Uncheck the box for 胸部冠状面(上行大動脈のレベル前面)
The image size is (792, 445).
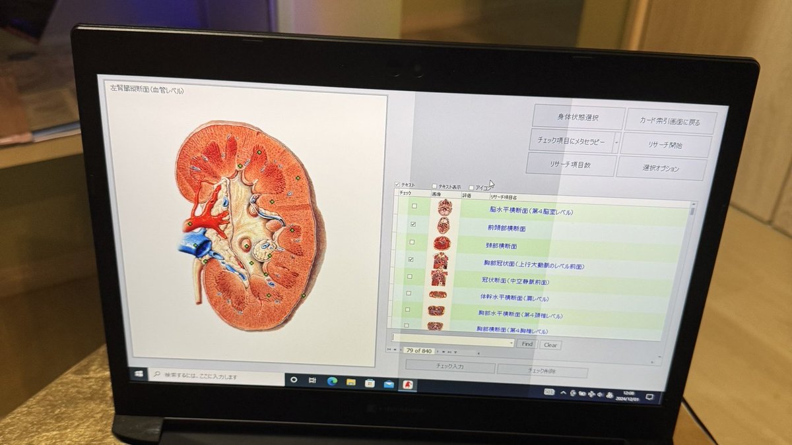click(x=411, y=260)
